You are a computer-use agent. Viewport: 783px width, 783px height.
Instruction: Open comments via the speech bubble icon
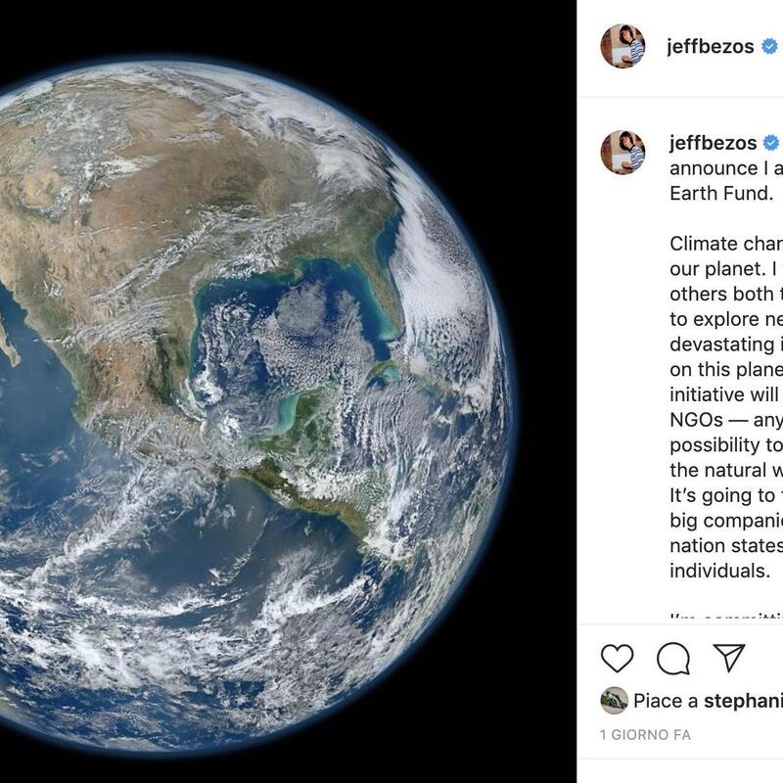673,658
